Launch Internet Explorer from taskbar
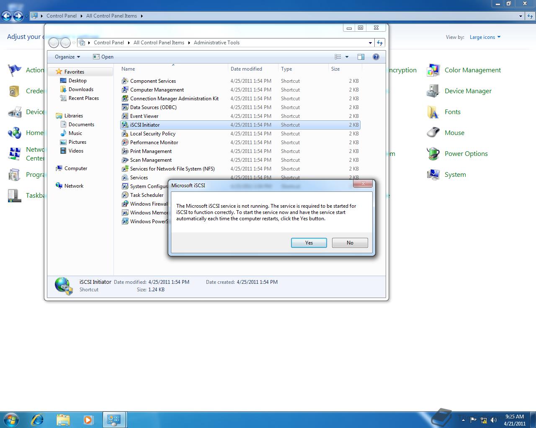Screen dimensions: 536x428 pyautogui.click(x=38, y=420)
